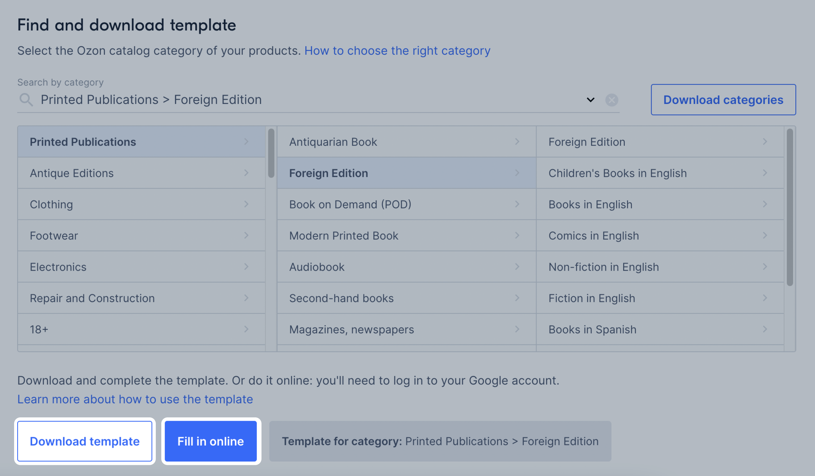Screen dimensions: 815x476
Task: Expand chevron next to Fiction in English
Action: (x=765, y=298)
